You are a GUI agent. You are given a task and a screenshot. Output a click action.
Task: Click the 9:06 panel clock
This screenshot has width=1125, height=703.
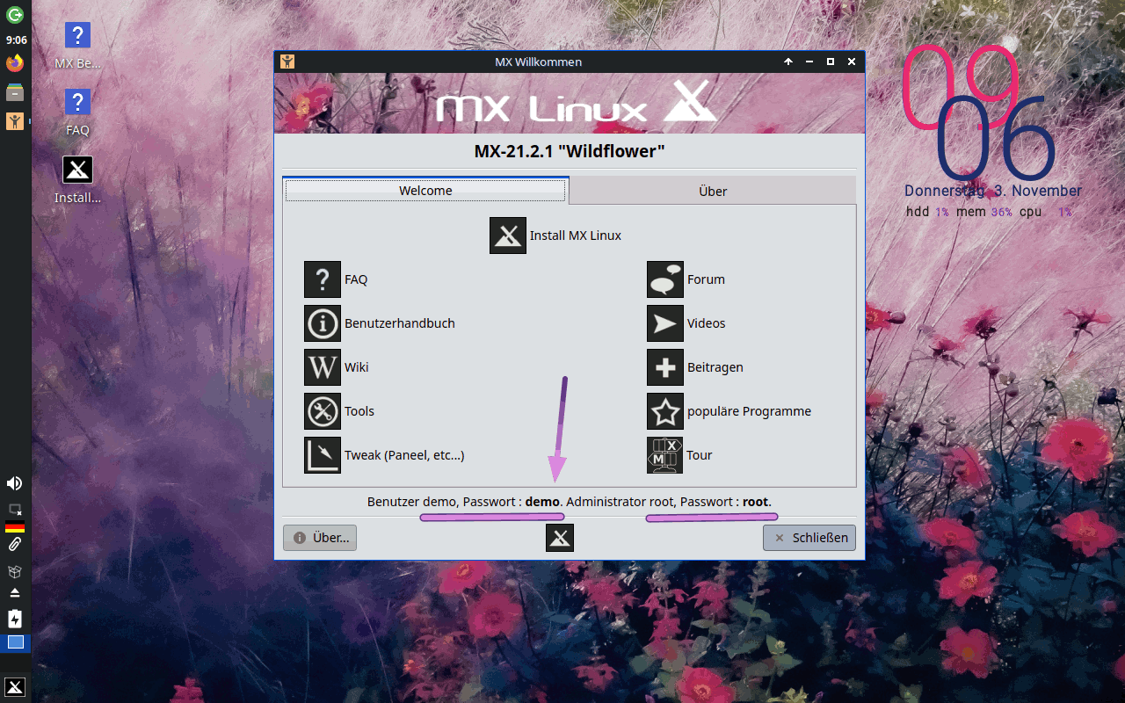[16, 40]
